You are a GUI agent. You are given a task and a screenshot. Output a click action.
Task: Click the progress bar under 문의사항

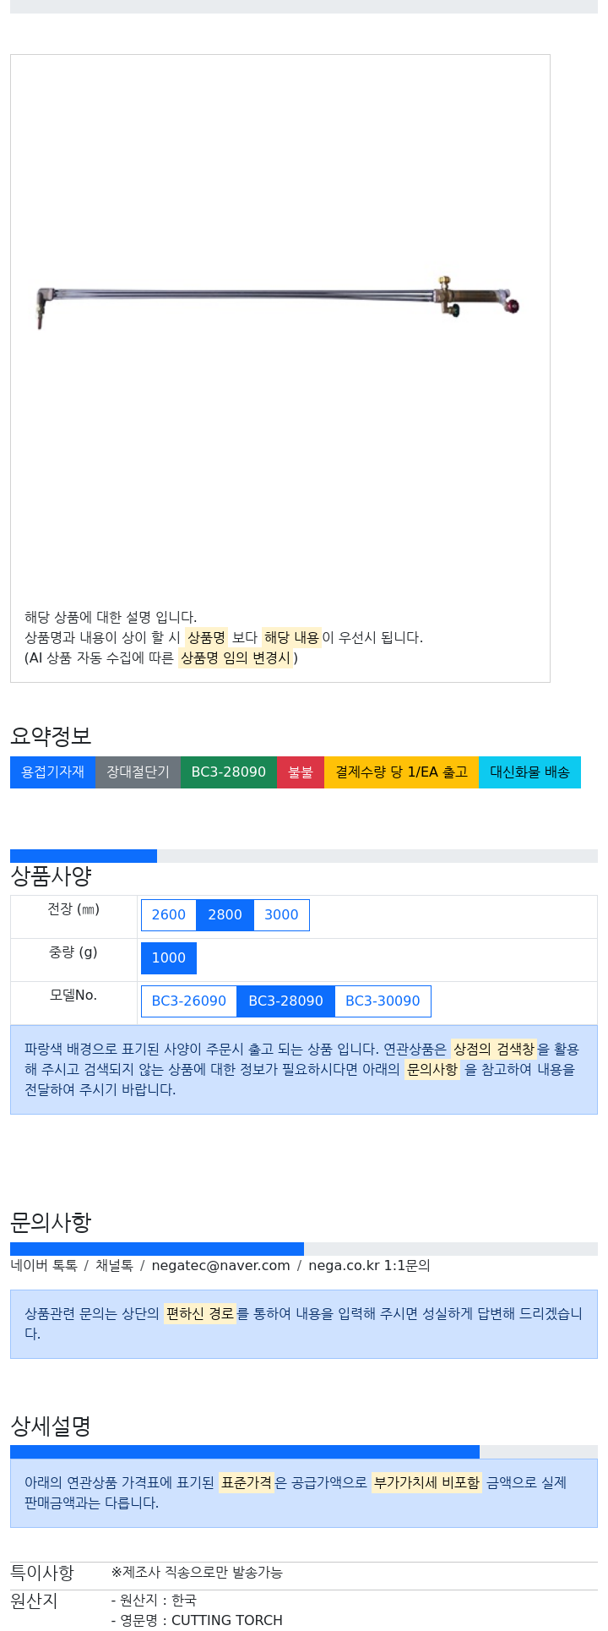pos(304,1249)
